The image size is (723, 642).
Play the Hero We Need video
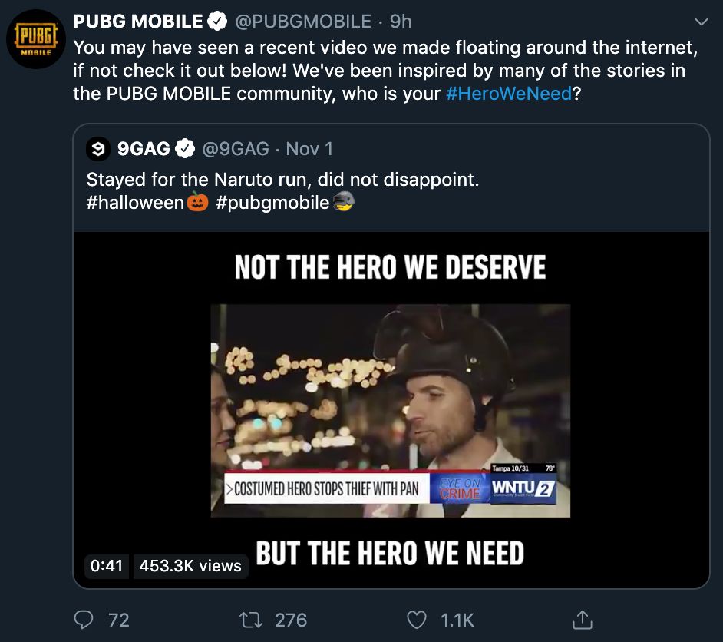(391, 410)
